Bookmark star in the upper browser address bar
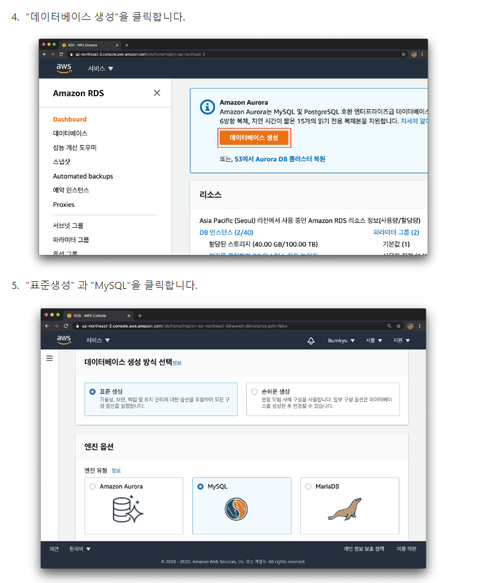 tap(404, 55)
